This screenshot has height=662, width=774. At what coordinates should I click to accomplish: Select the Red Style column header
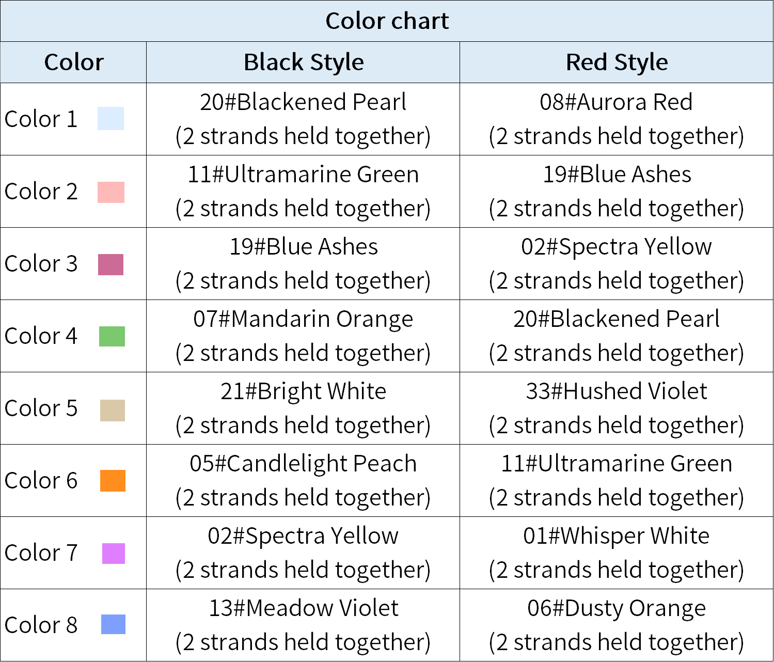(617, 62)
